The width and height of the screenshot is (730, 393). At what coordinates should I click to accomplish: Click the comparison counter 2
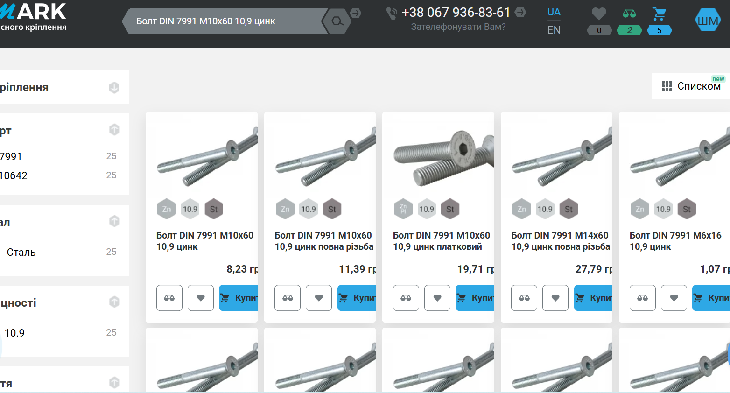629,30
